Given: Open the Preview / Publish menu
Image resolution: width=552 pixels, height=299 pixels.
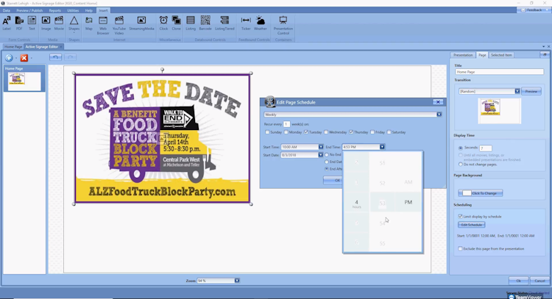Looking at the screenshot, I should click(29, 10).
